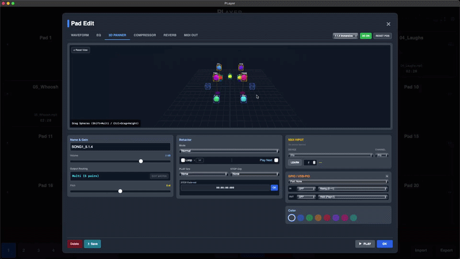Expand the Behavior Mode dropdown set to Normal
This screenshot has height=259, width=460.
(x=229, y=151)
